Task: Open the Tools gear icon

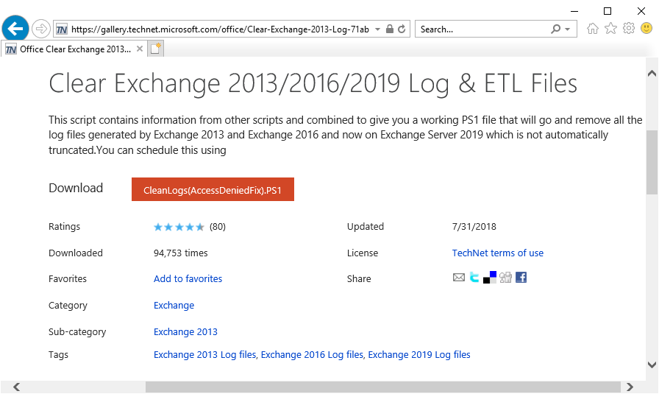Action: [629, 29]
